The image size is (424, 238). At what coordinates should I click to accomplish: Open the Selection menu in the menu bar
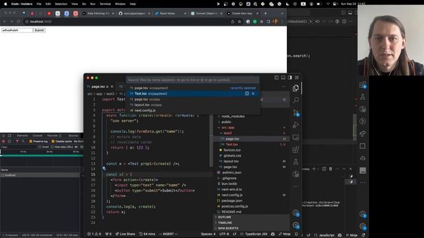[x=61, y=4]
